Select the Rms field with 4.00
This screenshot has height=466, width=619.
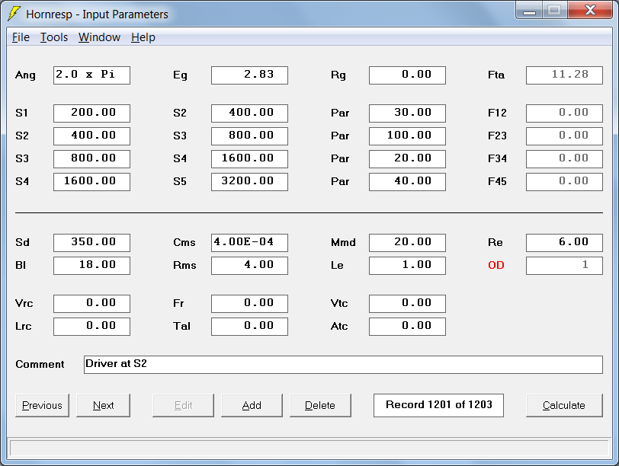tap(249, 265)
